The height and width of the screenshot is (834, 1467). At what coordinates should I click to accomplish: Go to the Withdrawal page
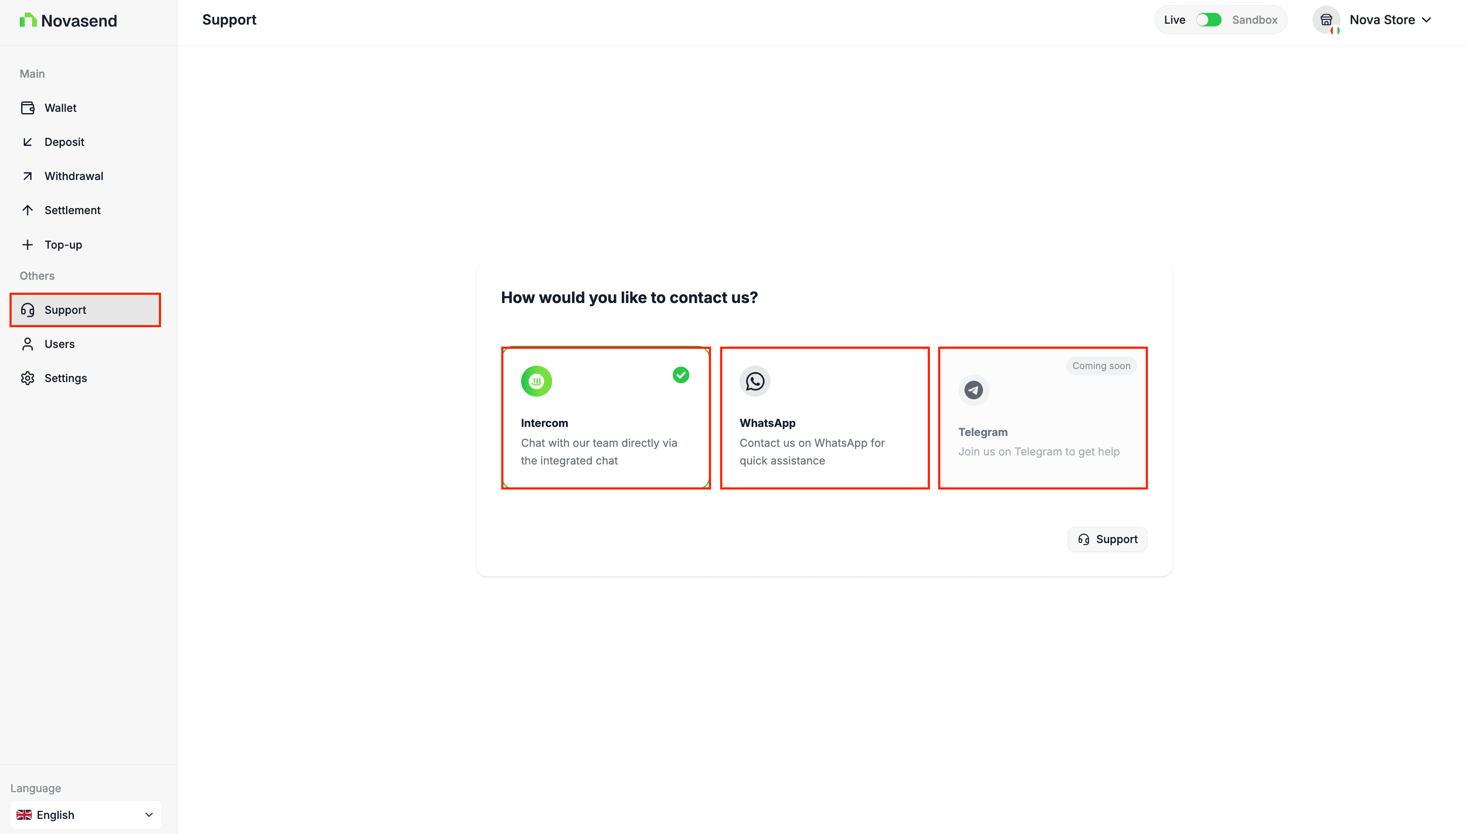pos(74,176)
